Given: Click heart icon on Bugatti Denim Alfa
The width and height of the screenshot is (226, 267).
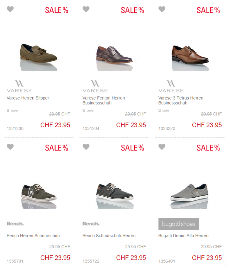Looking at the screenshot, I should [162, 147].
